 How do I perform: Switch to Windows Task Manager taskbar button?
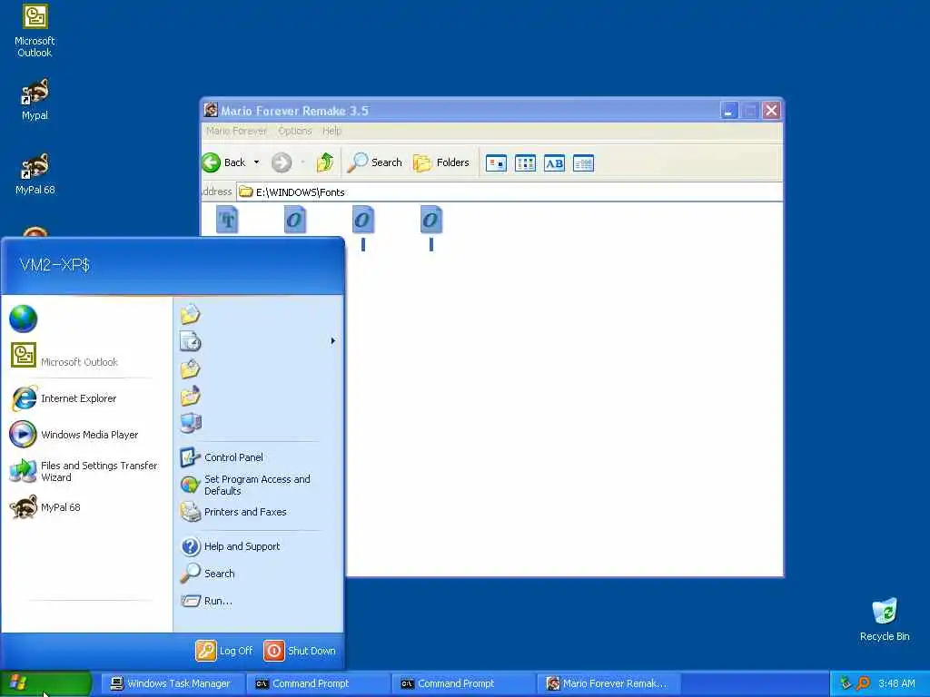[x=172, y=683]
